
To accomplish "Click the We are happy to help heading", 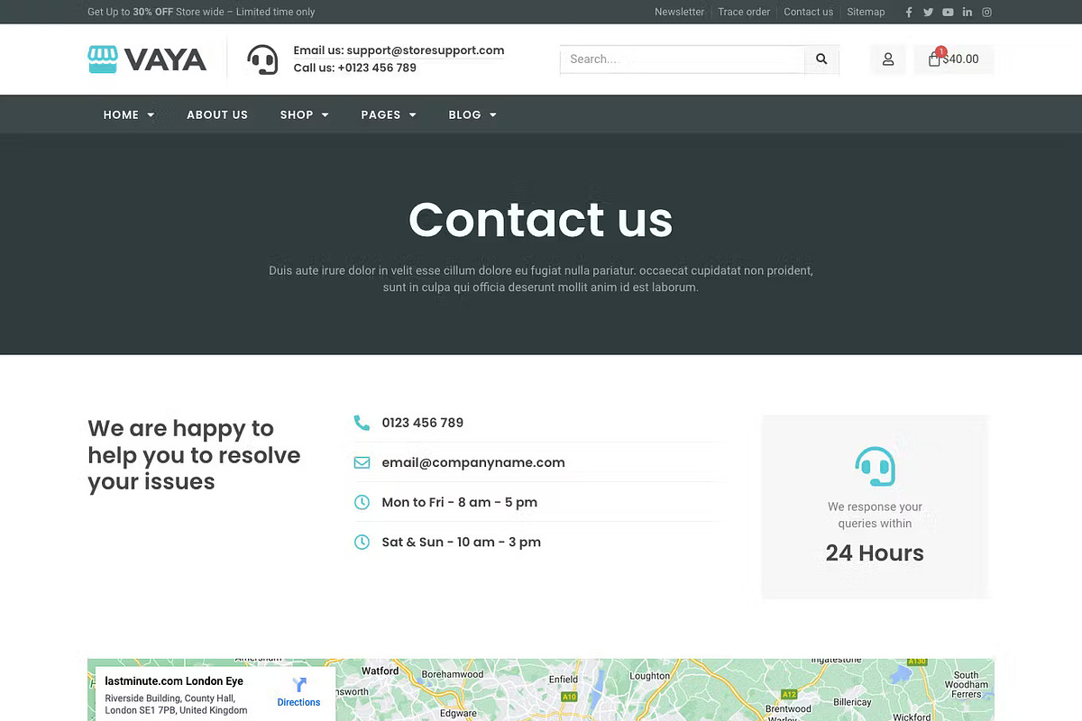I will click(194, 455).
